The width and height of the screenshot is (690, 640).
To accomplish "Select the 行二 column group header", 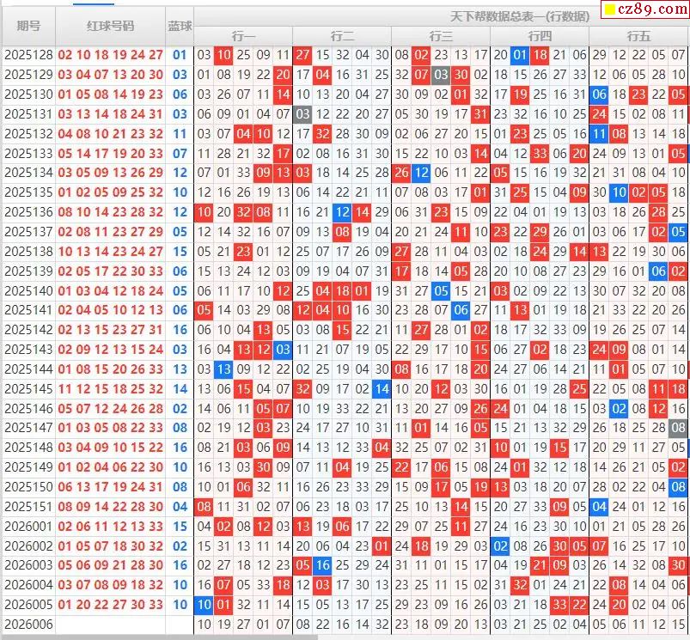I will [x=342, y=36].
